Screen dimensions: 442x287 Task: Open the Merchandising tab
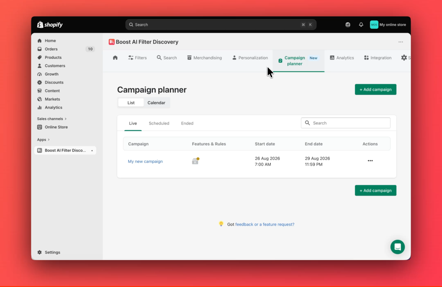click(x=204, y=58)
